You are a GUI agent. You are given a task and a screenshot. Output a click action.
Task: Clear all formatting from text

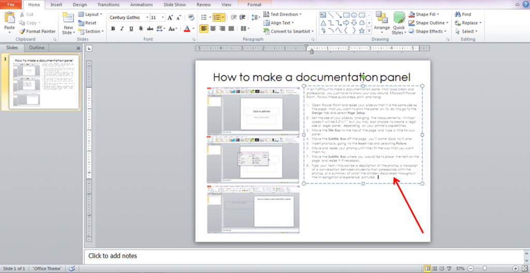(191, 18)
